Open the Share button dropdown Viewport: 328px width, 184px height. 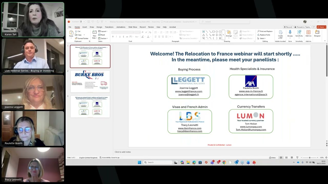(322, 27)
